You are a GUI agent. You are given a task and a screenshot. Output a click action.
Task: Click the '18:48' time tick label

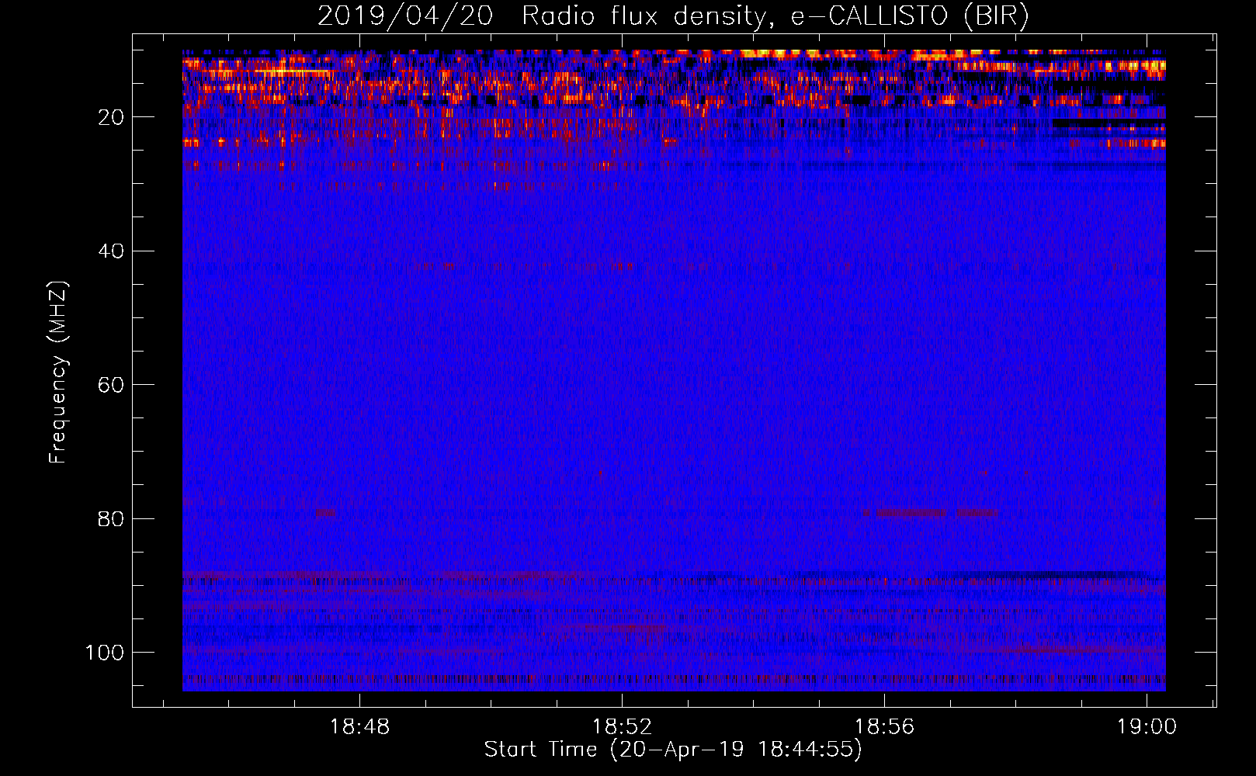tap(359, 727)
